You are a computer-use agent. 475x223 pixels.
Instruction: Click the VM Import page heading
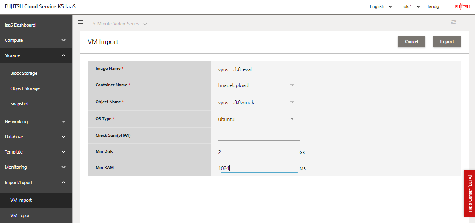point(103,42)
